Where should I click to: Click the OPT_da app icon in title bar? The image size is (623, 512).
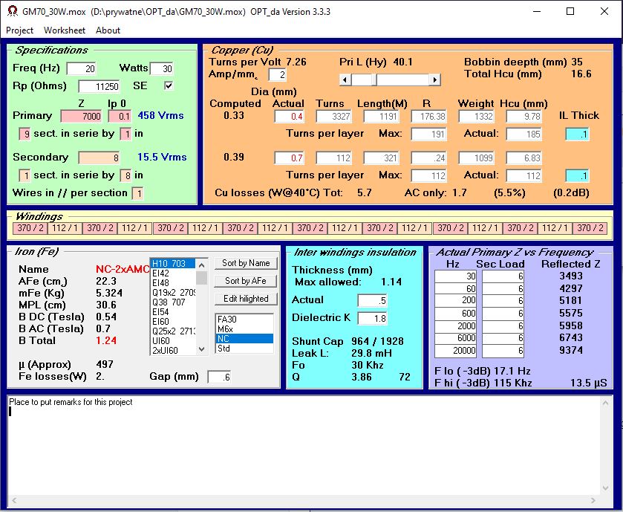click(13, 11)
